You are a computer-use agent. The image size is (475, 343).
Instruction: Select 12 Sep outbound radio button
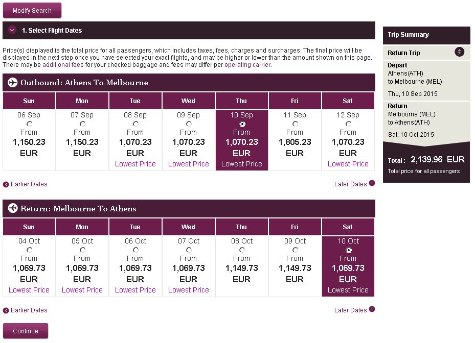pyautogui.click(x=349, y=124)
